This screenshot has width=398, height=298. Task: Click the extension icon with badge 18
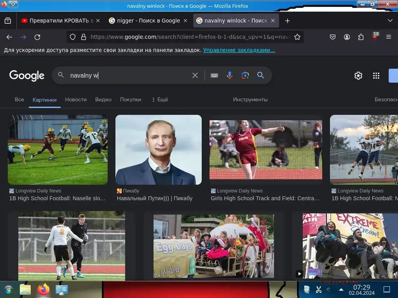pyautogui.click(x=375, y=36)
